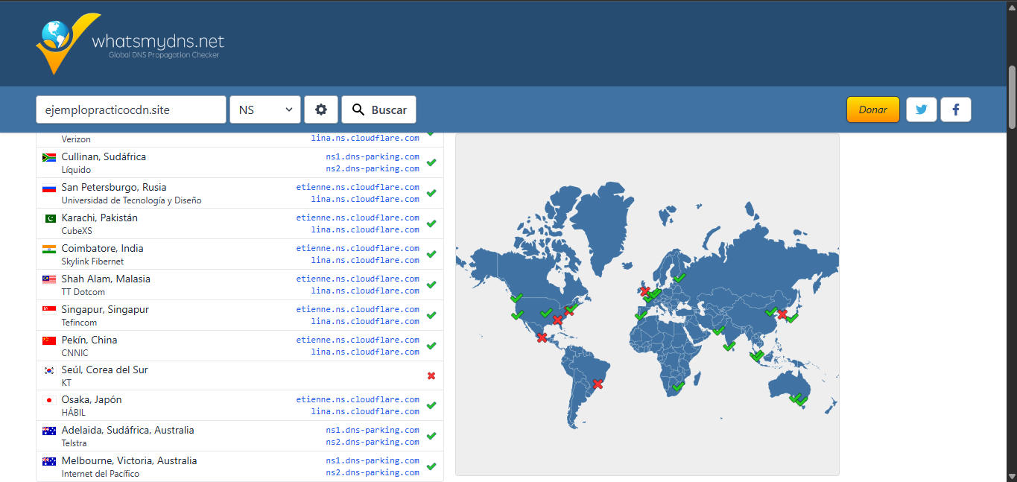Image resolution: width=1017 pixels, height=482 pixels.
Task: Click the India flag icon
Action: (x=49, y=249)
